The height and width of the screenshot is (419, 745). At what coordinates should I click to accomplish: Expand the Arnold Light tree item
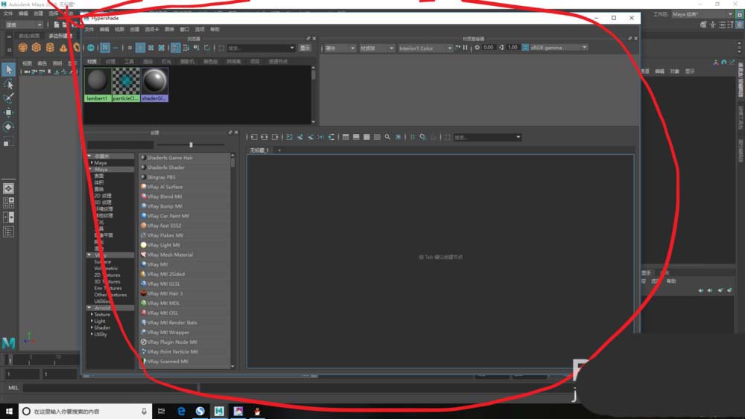tap(92, 321)
